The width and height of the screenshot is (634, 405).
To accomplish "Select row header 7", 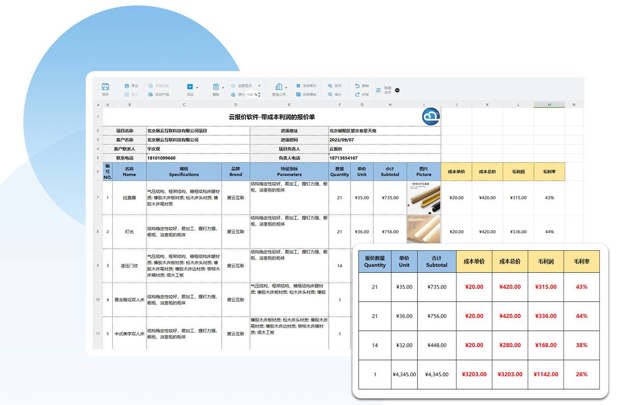I will 98,197.
